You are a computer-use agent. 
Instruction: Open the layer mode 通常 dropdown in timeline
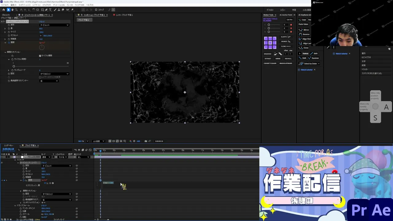coord(46,157)
